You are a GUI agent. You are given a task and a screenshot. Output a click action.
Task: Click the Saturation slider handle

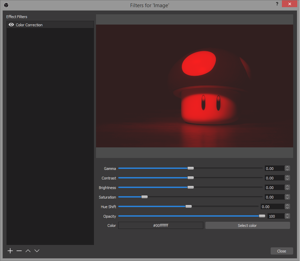click(144, 197)
